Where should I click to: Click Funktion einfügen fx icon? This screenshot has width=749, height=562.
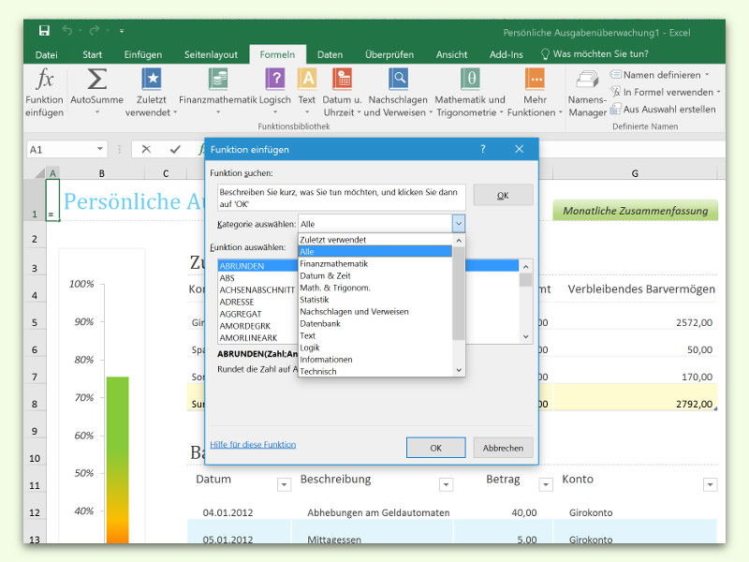click(x=44, y=79)
